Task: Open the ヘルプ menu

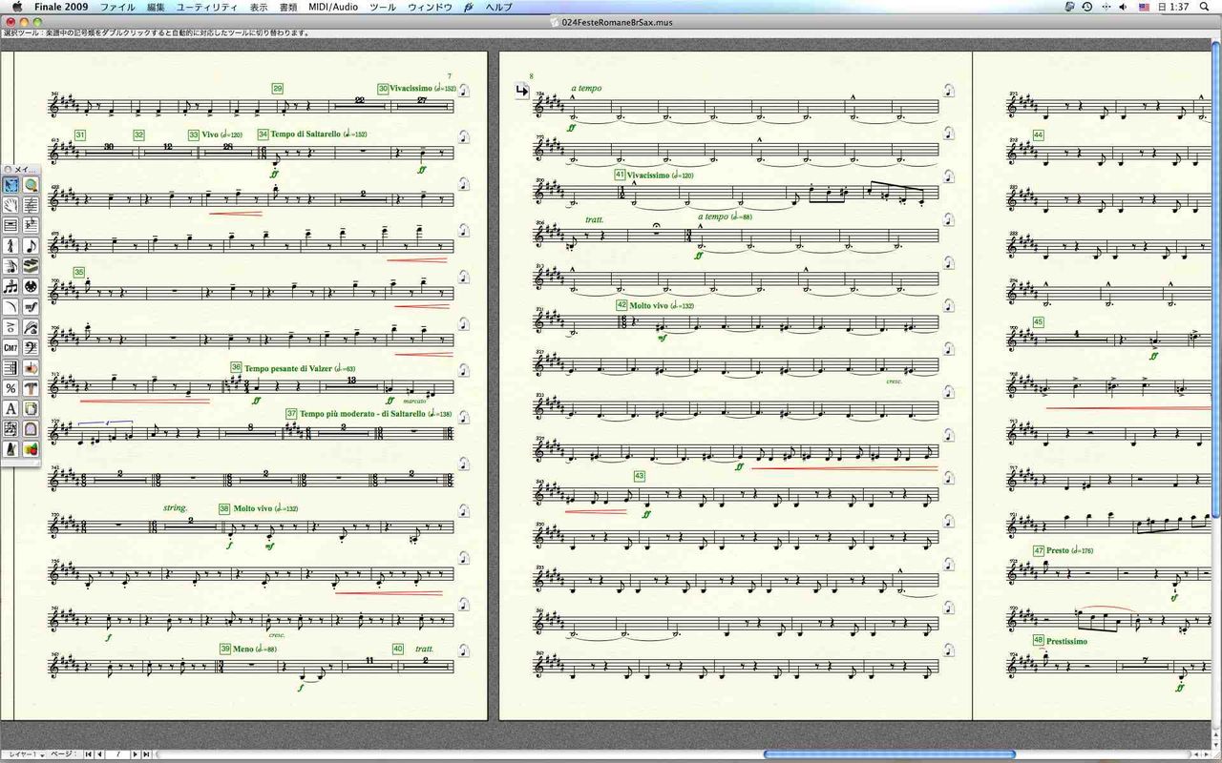Action: coord(498,7)
